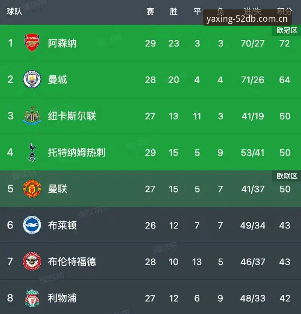The height and width of the screenshot is (314, 301).
Task: Open the Brighton seagull crest icon
Action: pos(32,225)
